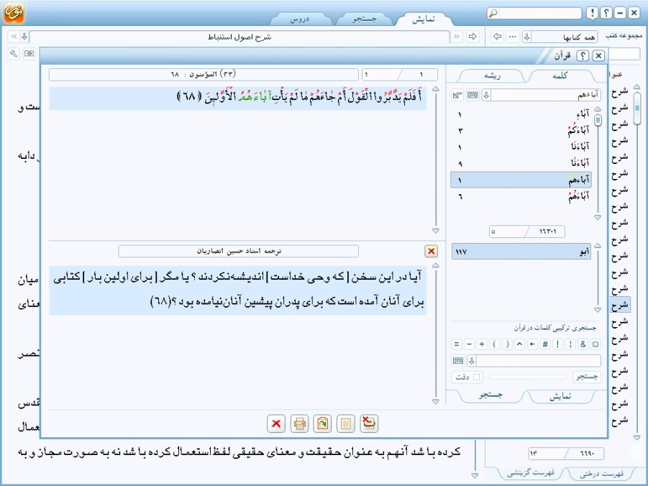648x486 pixels.
Task: Open the همه کتابها collection dropdown
Action: click(526, 37)
